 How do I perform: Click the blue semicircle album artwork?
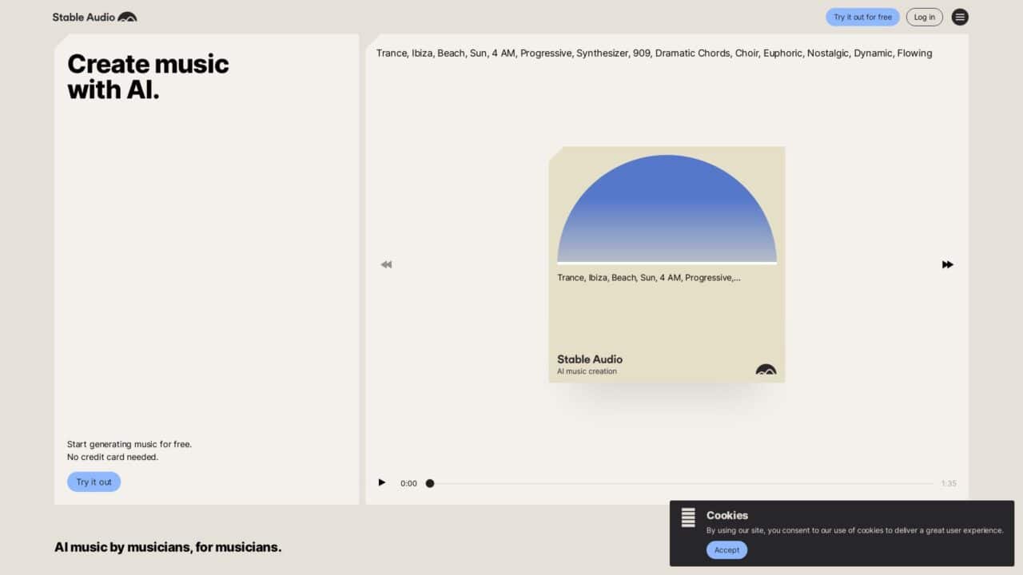point(667,209)
